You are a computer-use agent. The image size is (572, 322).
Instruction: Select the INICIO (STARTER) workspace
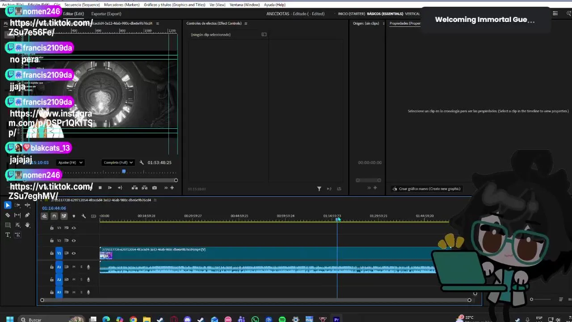(x=351, y=13)
